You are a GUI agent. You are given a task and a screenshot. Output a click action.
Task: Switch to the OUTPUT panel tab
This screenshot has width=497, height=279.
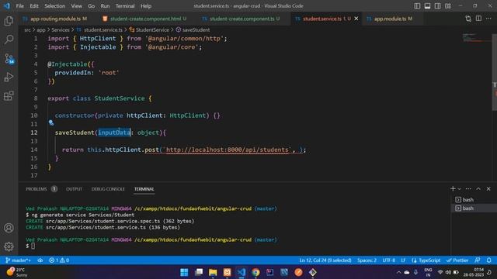click(75, 189)
